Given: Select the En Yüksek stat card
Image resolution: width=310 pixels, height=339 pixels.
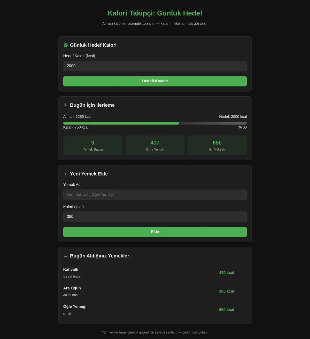Looking at the screenshot, I should 217,145.
